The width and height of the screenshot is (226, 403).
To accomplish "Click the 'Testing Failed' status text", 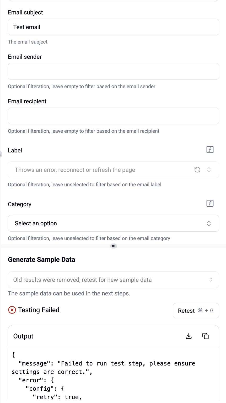I will click(39, 310).
